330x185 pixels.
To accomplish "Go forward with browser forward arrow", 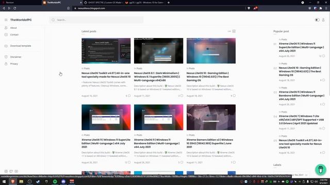I will tap(9, 8).
